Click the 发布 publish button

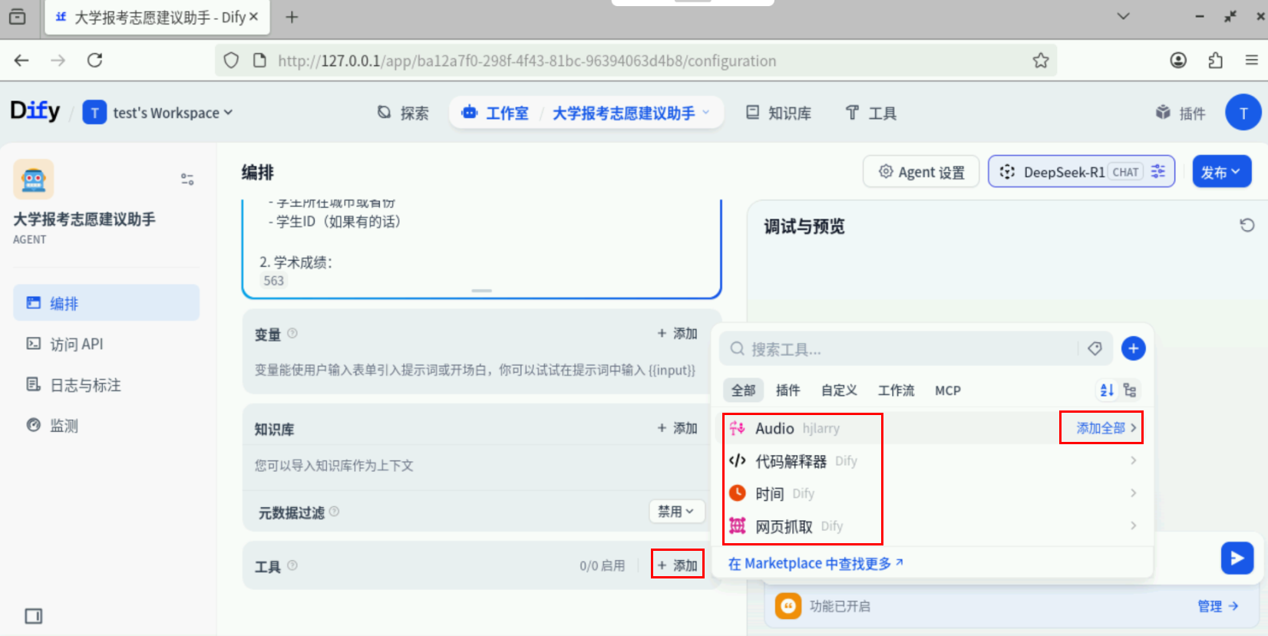click(x=1221, y=172)
